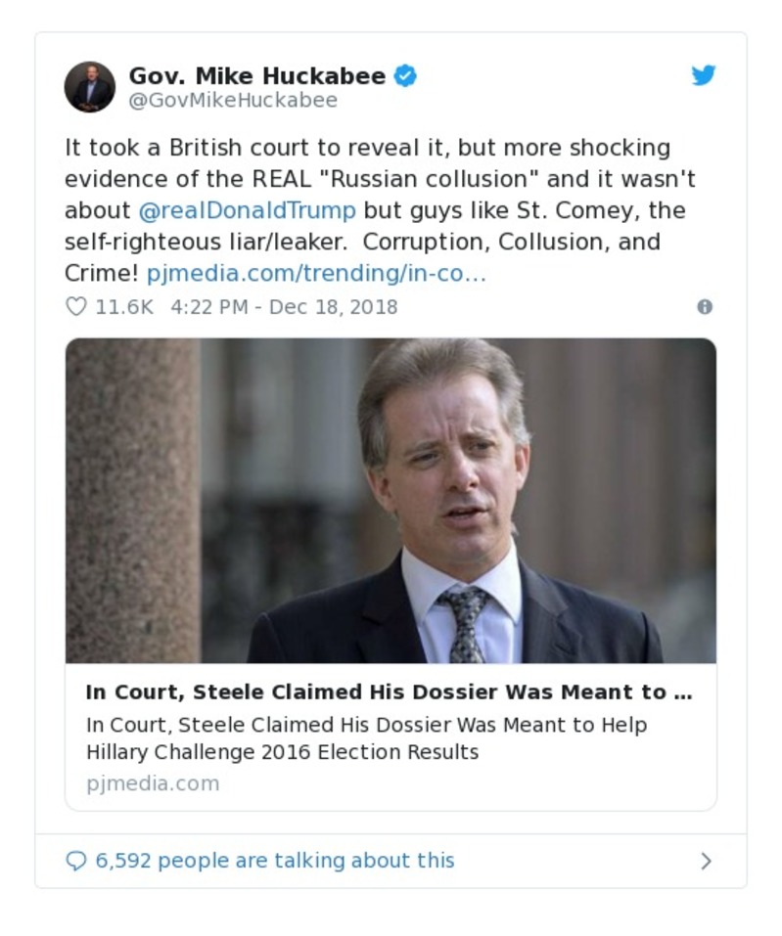Screen dimensions: 782x936
Task: Follow the pjmedia.com/trending link in the tweet
Action: coord(316,274)
